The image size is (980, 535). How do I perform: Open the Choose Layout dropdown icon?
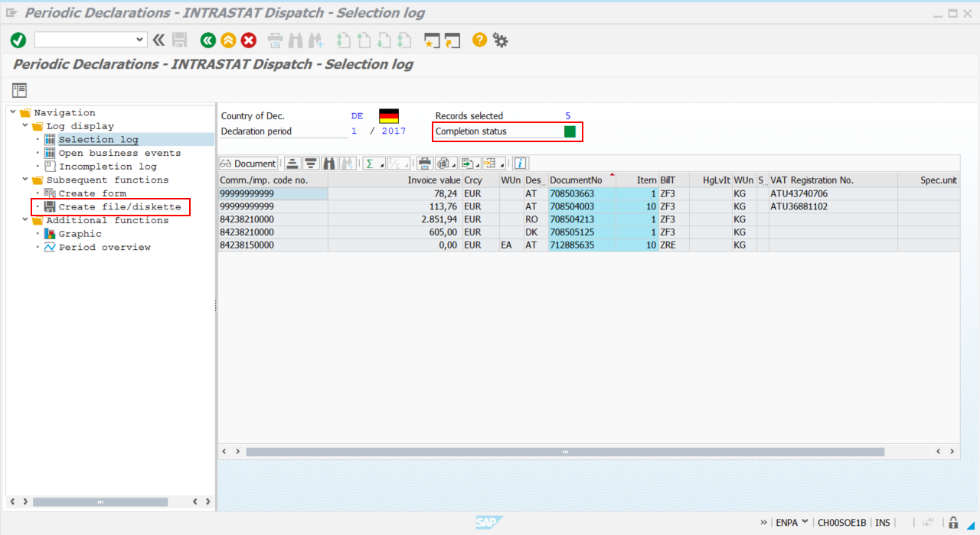(x=493, y=164)
